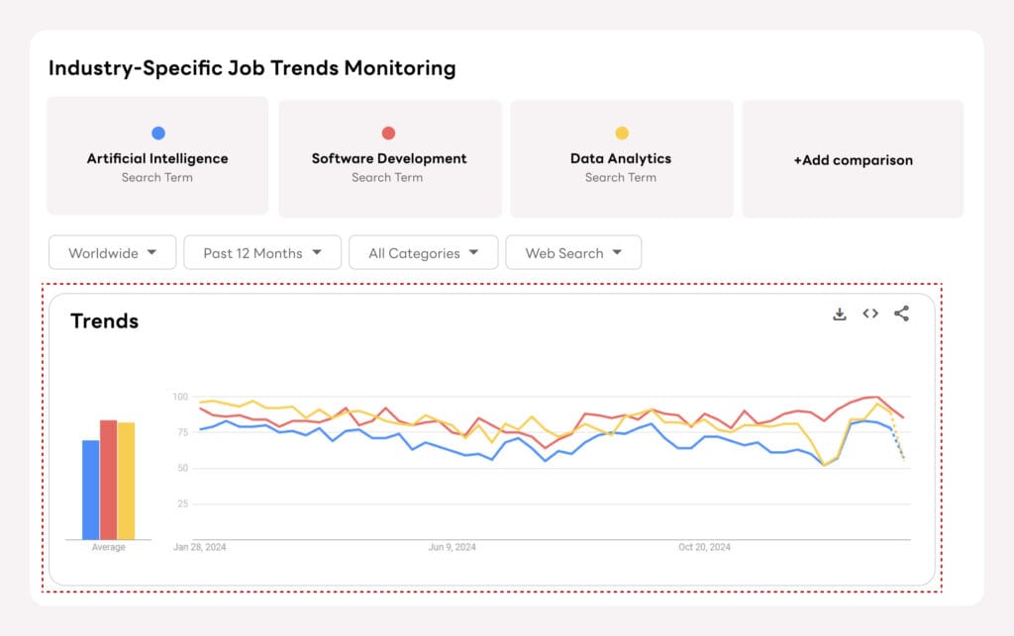Select the Software Development search term card
This screenshot has height=636, width=1014.
click(x=389, y=158)
